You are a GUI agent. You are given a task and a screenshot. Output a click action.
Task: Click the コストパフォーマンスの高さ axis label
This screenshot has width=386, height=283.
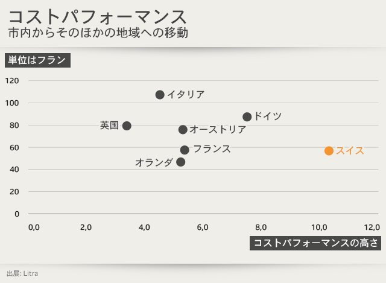[x=315, y=243]
